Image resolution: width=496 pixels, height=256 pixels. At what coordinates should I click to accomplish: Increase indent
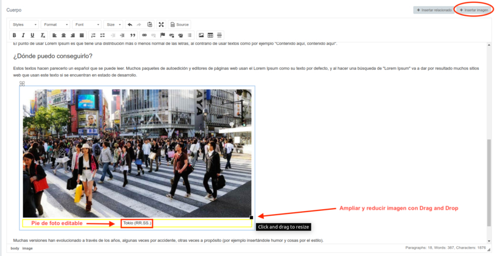[x=122, y=35]
